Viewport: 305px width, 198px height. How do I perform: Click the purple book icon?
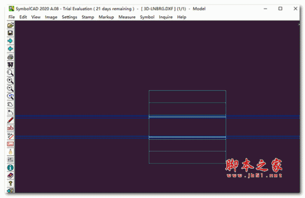[x=11, y=176]
